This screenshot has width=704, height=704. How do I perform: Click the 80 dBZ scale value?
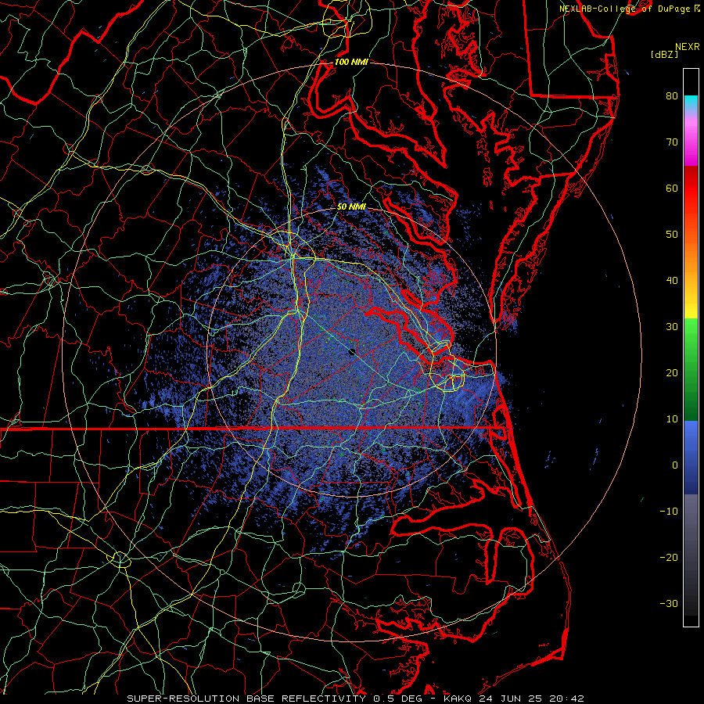pyautogui.click(x=672, y=95)
